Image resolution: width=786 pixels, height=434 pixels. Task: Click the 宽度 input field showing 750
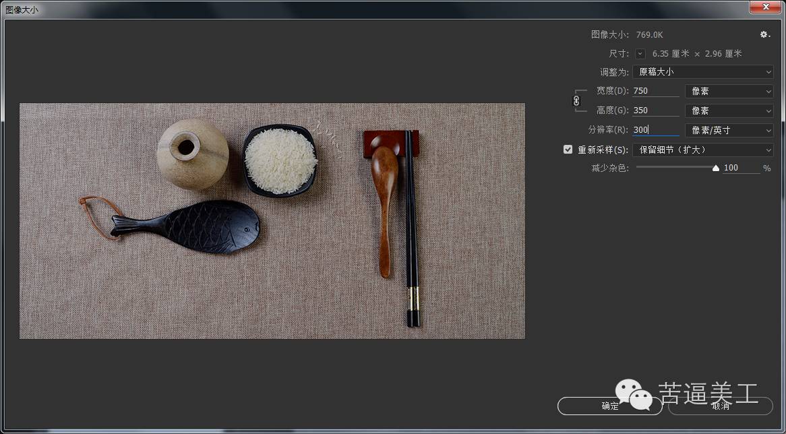point(656,91)
